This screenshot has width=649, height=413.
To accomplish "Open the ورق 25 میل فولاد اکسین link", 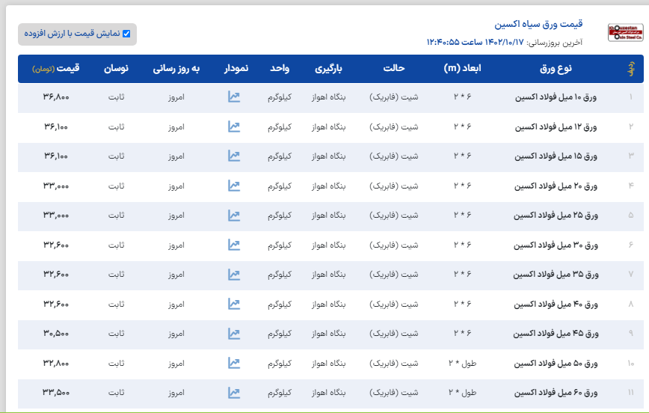I will click(555, 215).
